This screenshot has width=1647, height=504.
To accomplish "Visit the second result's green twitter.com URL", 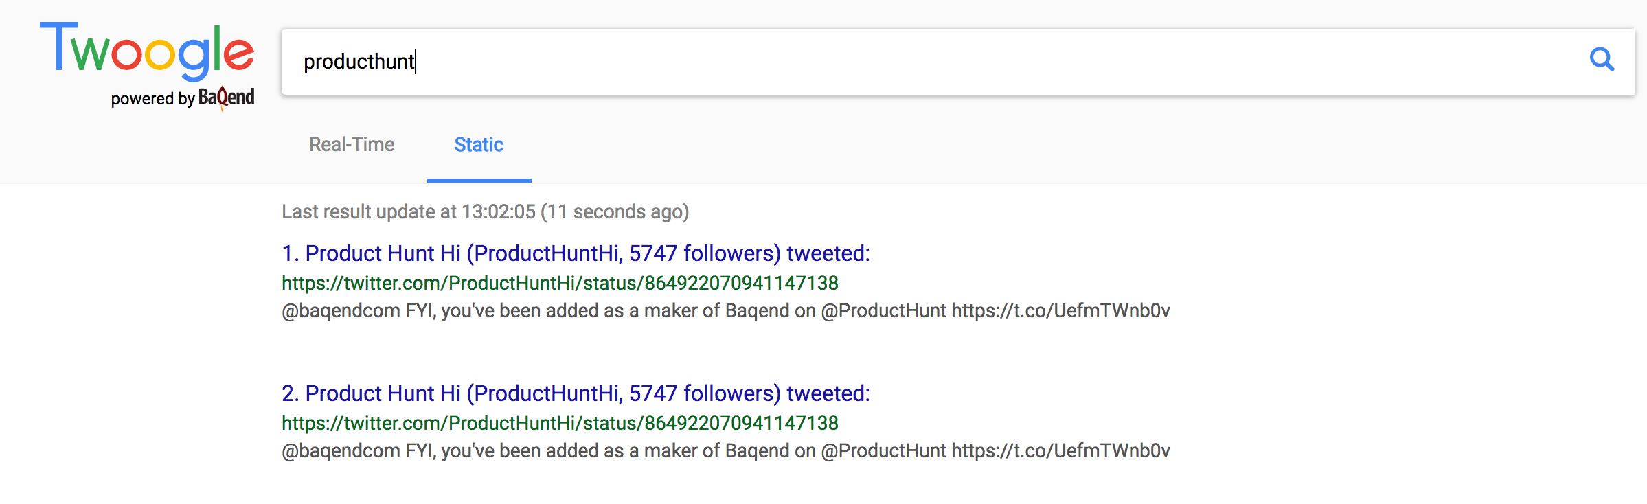I will coord(560,423).
